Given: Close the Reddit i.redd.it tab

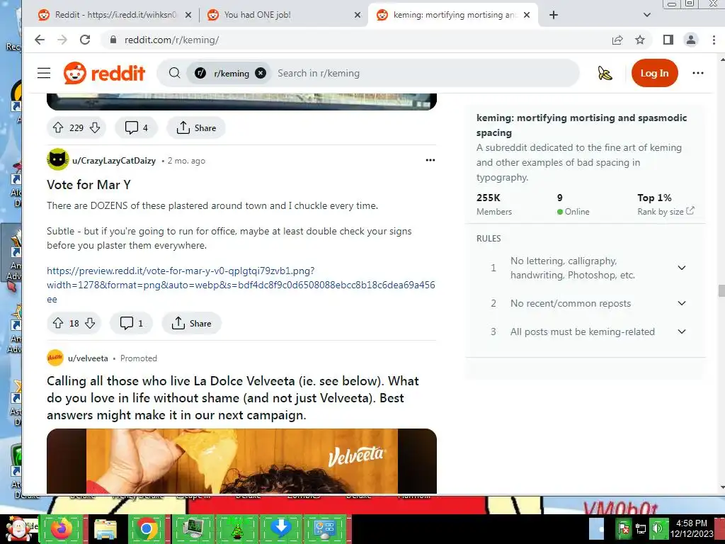Looking at the screenshot, I should click(188, 15).
